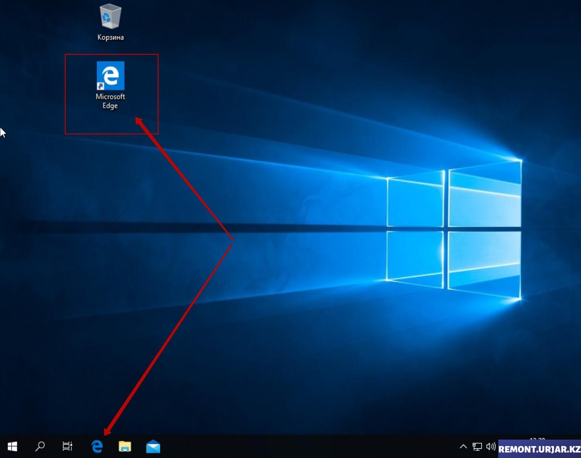Open taskbar search with the magnifier icon
The width and height of the screenshot is (581, 458).
pyautogui.click(x=40, y=446)
